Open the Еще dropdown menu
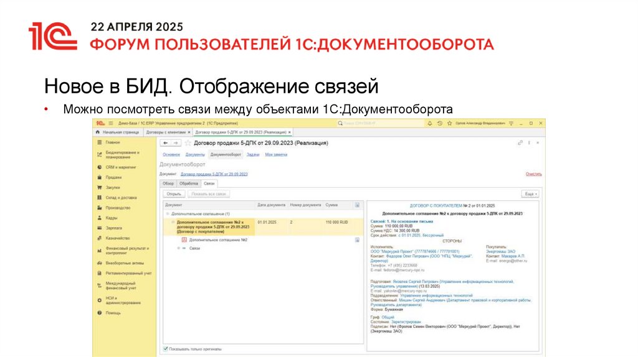The height and width of the screenshot is (357, 638). coord(530,194)
